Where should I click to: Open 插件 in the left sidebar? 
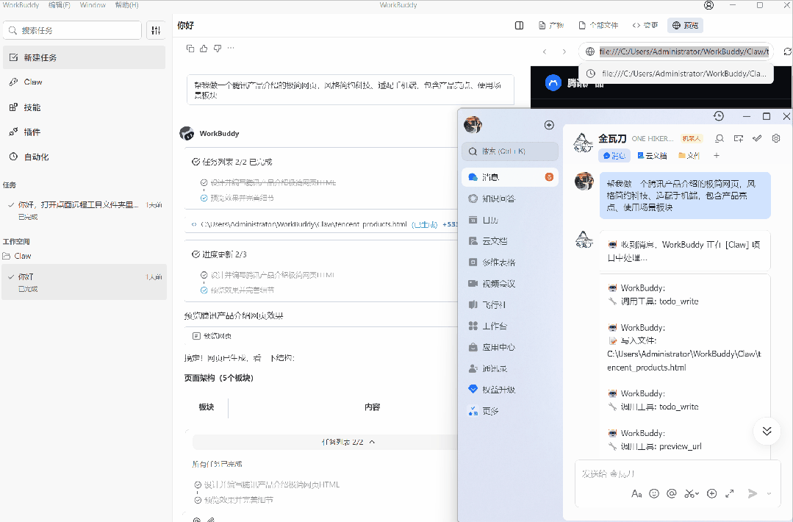coord(84,132)
